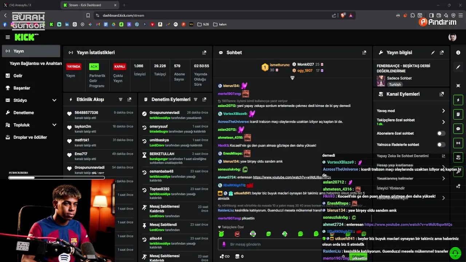Open the Gmail bookmark in bookmarks bar
Screen dimensions: 466x262
pyautogui.click(x=98, y=24)
